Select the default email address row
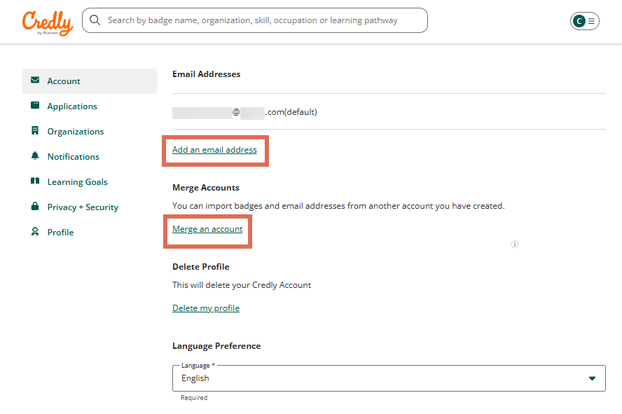The width and height of the screenshot is (622, 414). (x=389, y=112)
